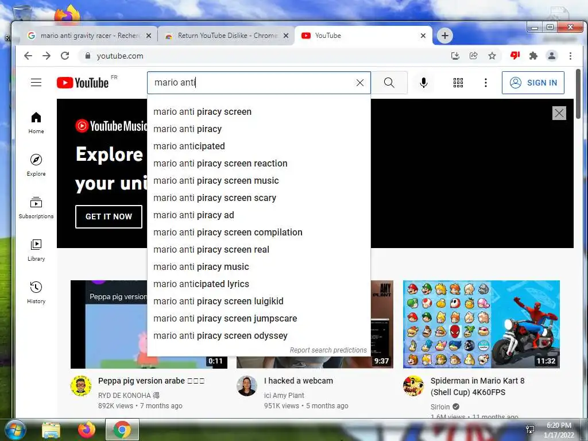Choose suggestion mario anti piracy screen scary
The width and height of the screenshot is (588, 441).
tap(259, 198)
